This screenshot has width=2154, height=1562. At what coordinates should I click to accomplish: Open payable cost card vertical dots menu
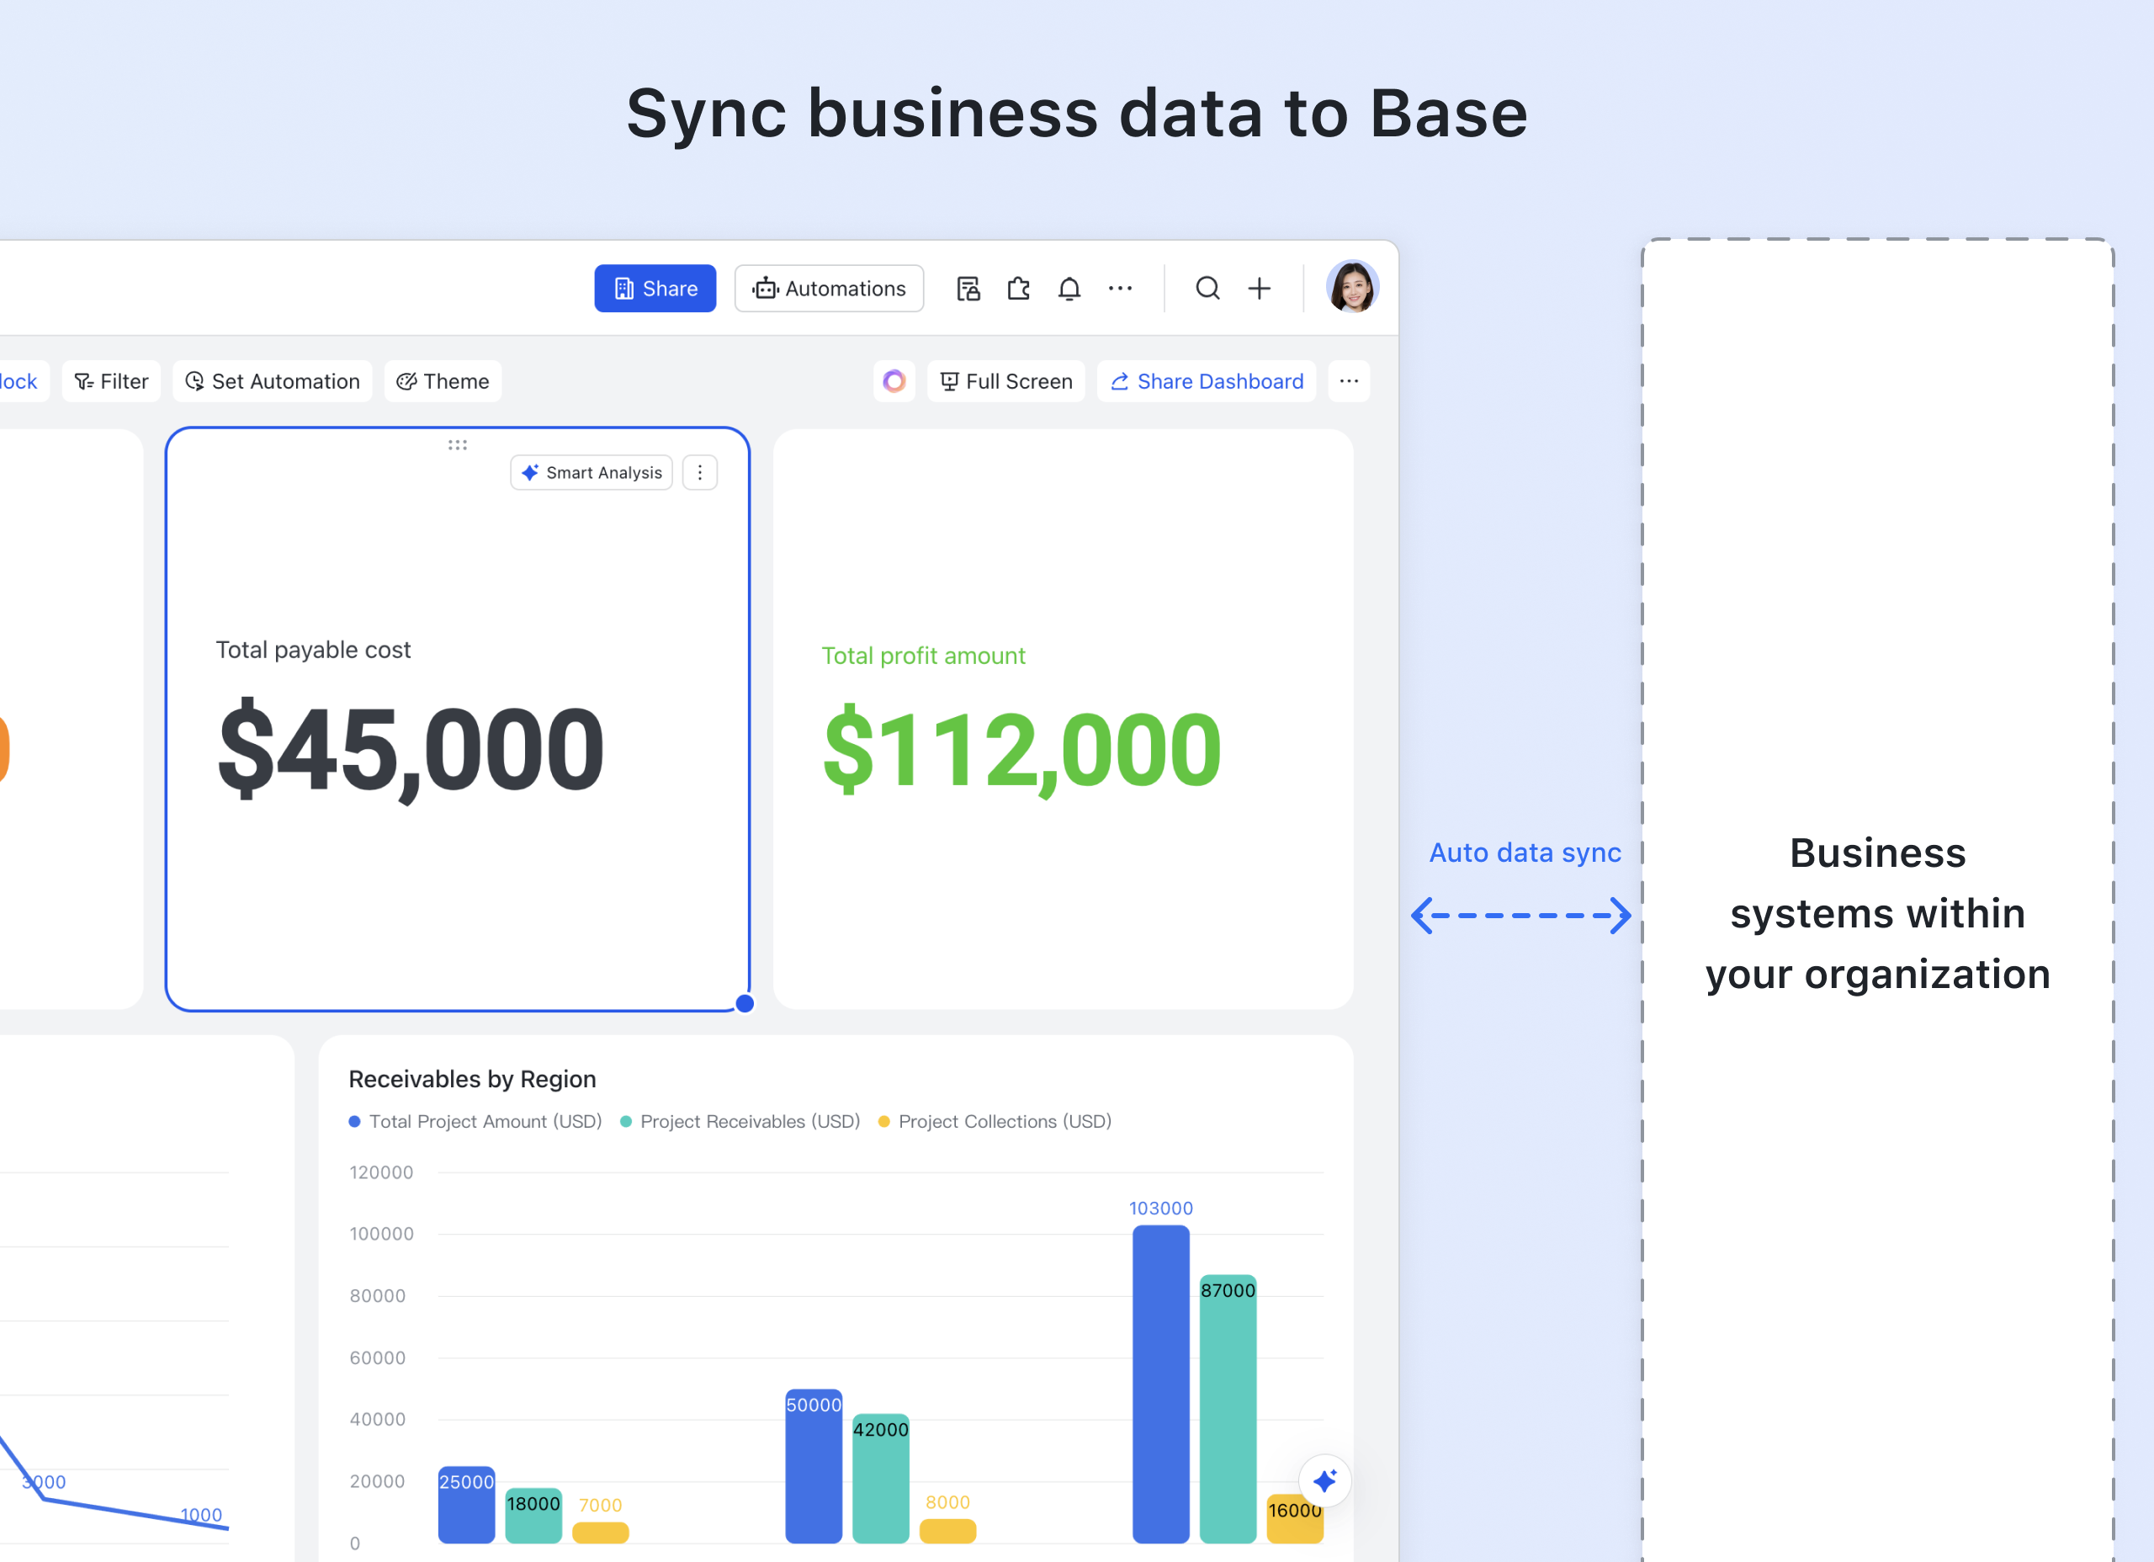tap(700, 473)
